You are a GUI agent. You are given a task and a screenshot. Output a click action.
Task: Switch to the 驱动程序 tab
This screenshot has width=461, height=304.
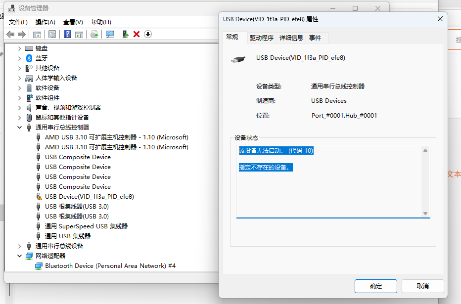point(261,38)
